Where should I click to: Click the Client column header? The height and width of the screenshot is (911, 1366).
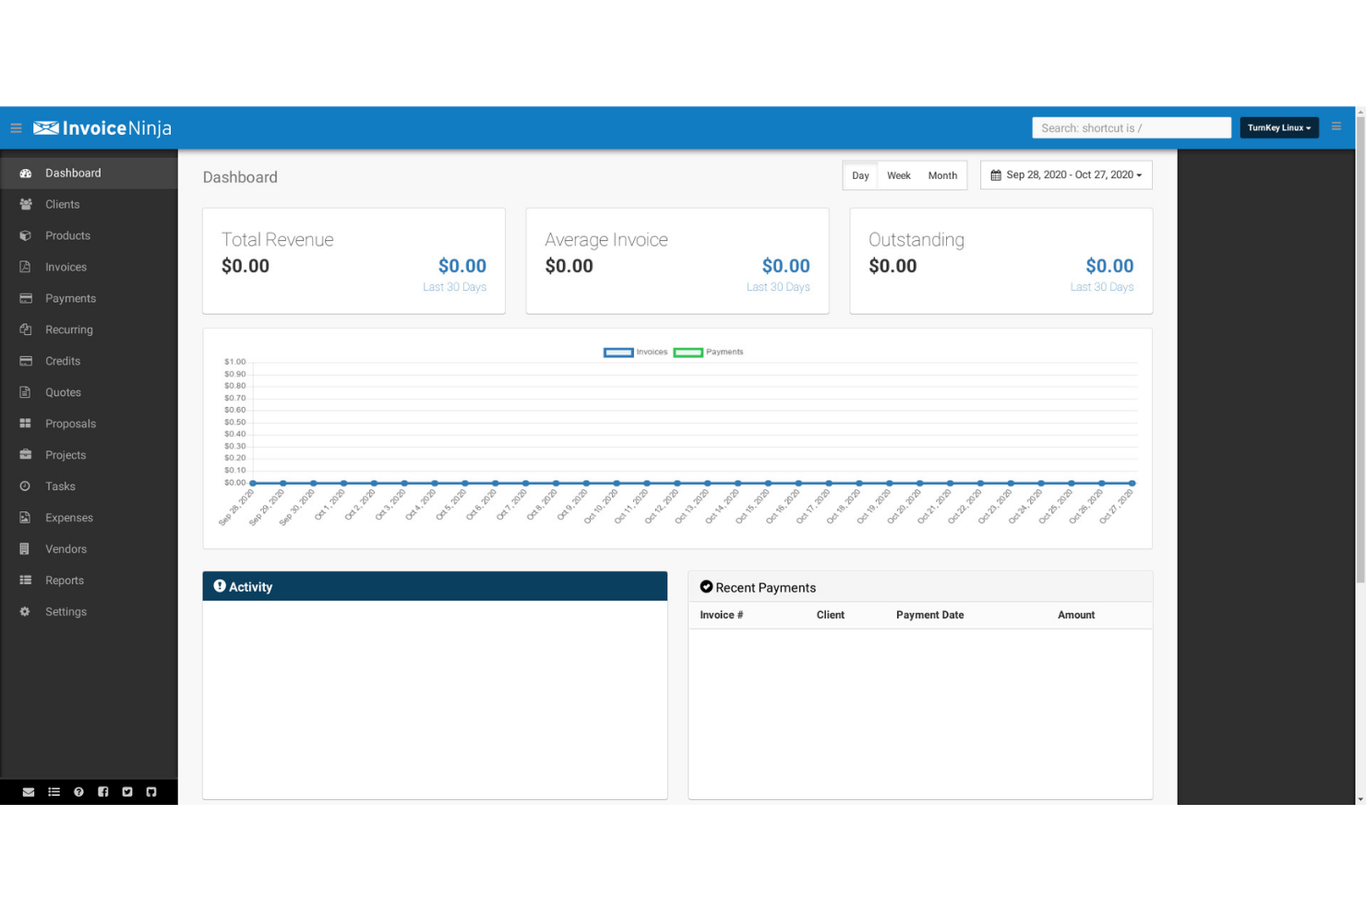831,615
